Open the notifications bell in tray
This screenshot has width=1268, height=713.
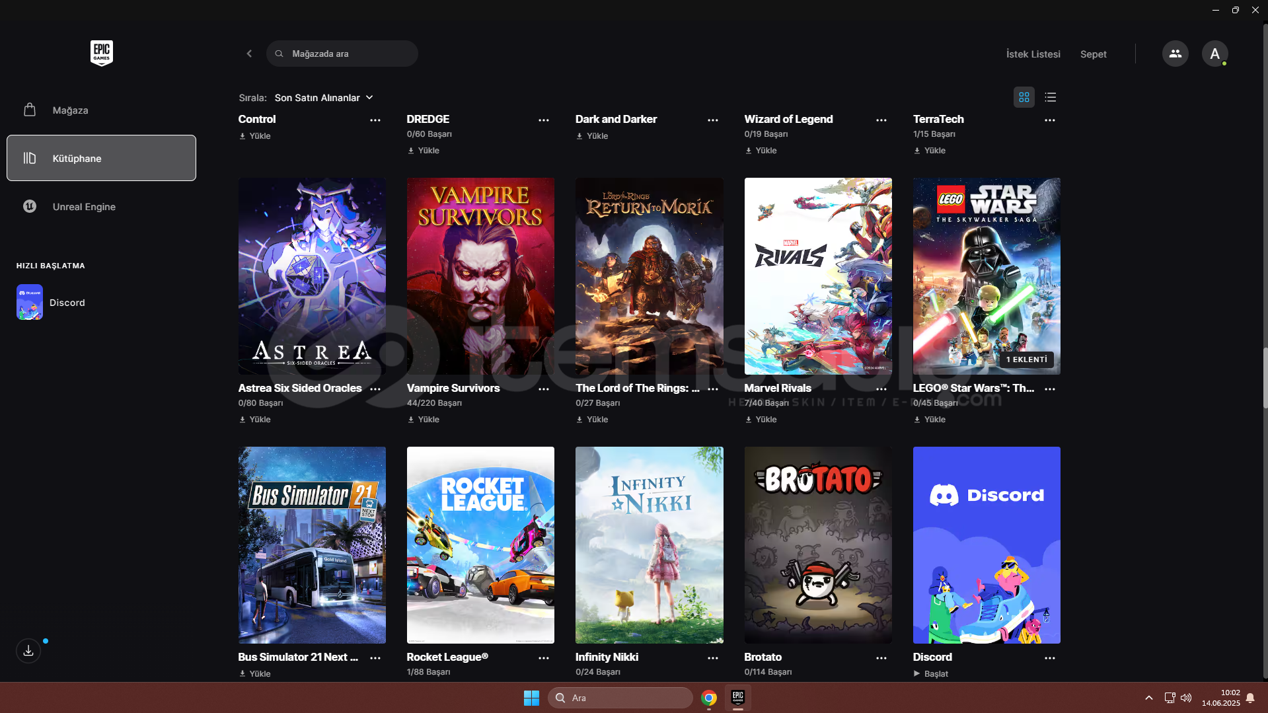point(1250,698)
